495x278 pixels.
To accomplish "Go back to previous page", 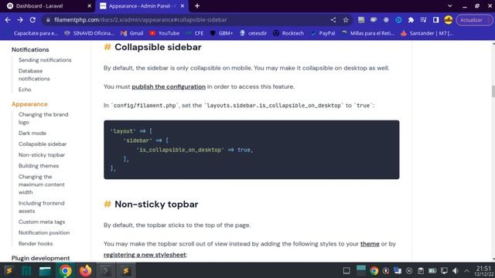I will (x=8, y=20).
